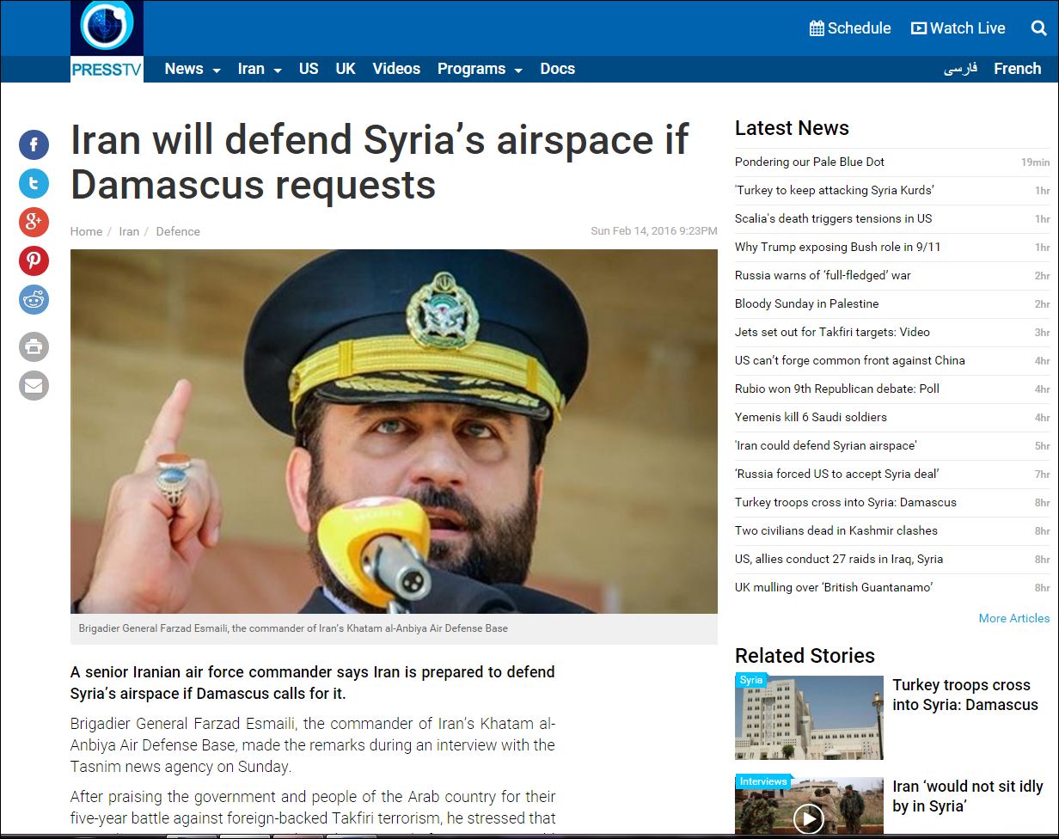The height and width of the screenshot is (839, 1059).
Task: Open site search with the magnifier icon
Action: tap(1038, 28)
